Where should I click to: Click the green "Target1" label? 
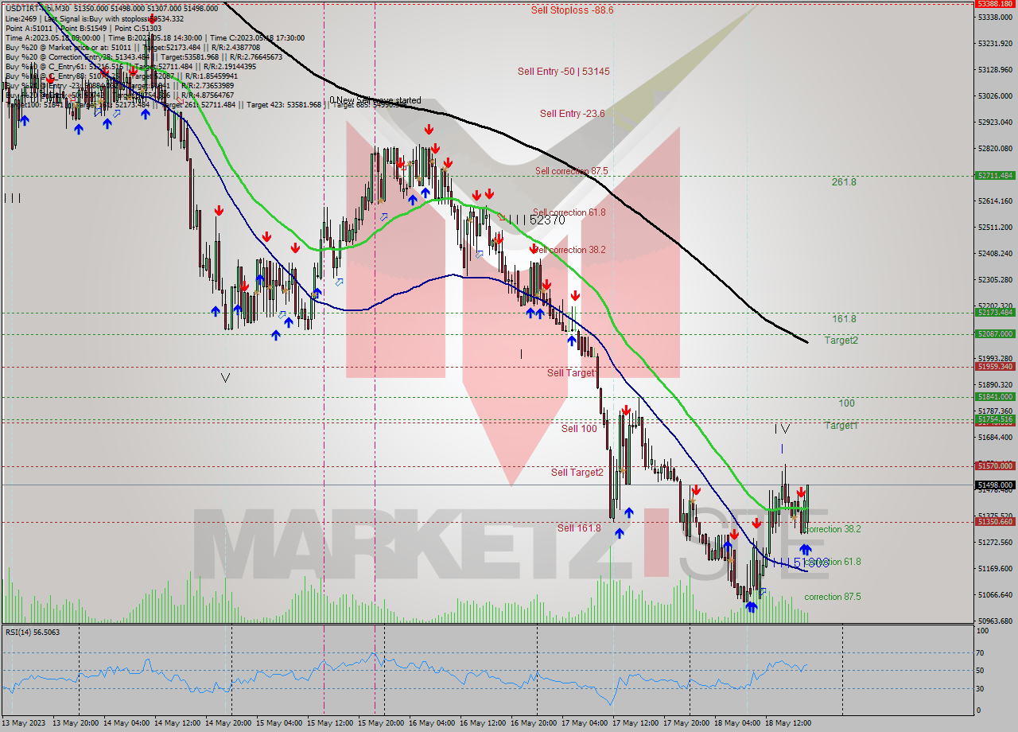tap(841, 426)
